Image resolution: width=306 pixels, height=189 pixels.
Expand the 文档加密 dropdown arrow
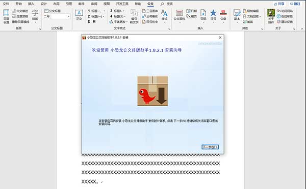point(260,17)
